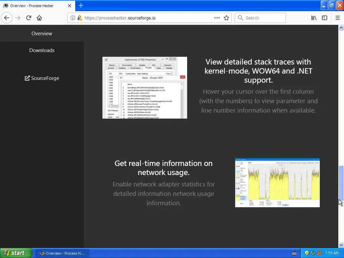
Task: Restore down the browser window
Action: (332, 5)
